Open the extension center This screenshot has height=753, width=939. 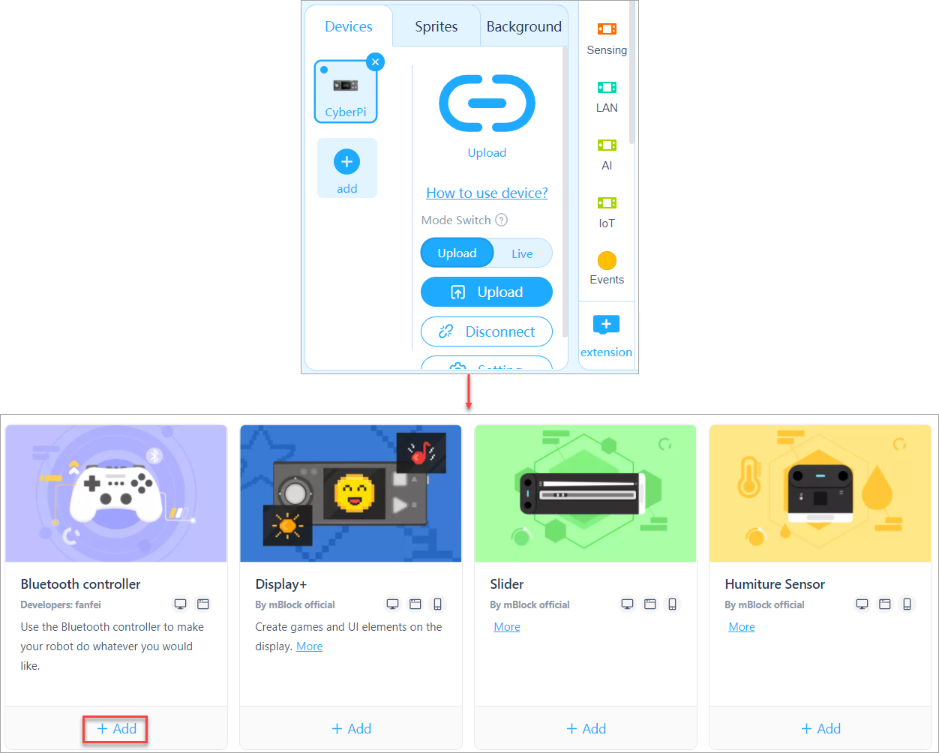pos(606,335)
